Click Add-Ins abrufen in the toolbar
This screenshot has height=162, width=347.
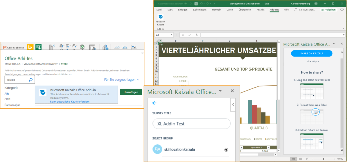[14, 47]
